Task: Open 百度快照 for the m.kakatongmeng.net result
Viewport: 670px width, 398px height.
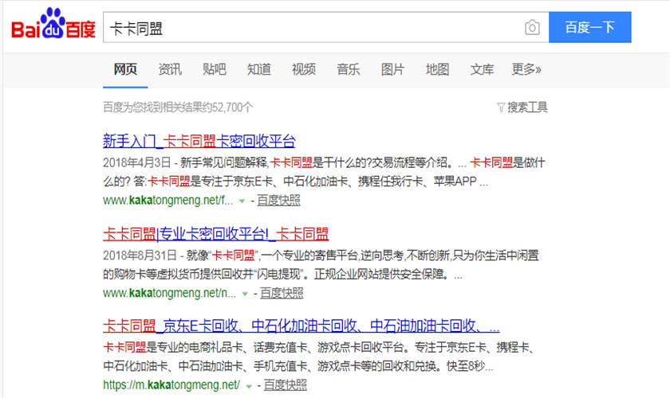Action: (285, 384)
